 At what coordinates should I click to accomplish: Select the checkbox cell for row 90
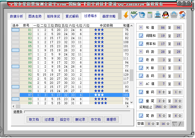click(x=15, y=66)
